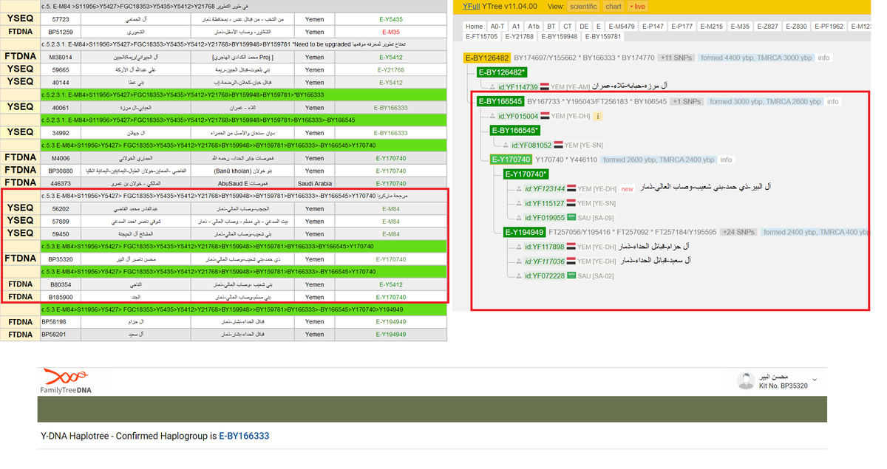Open info for the E-BY126482 branch
Screen dimensions: 887x469
[823, 58]
